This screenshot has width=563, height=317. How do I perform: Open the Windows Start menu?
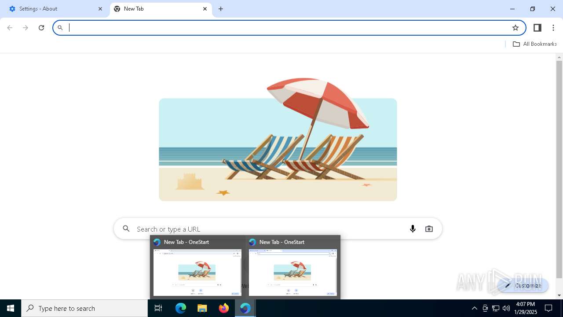point(11,308)
